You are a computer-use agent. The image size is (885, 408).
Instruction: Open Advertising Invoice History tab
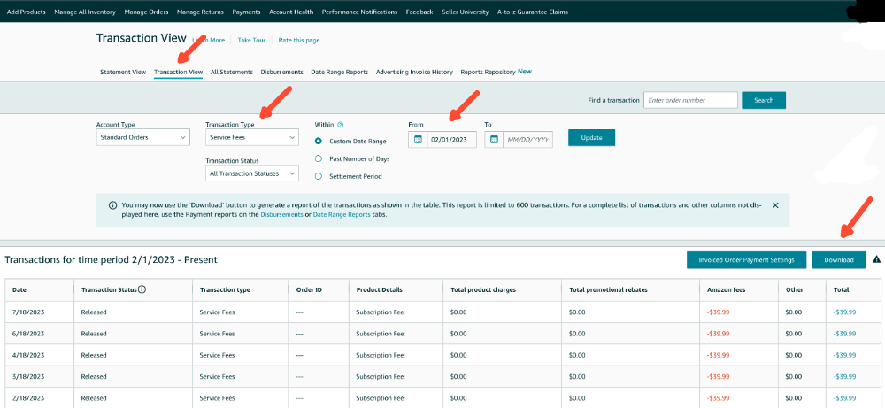click(x=414, y=73)
